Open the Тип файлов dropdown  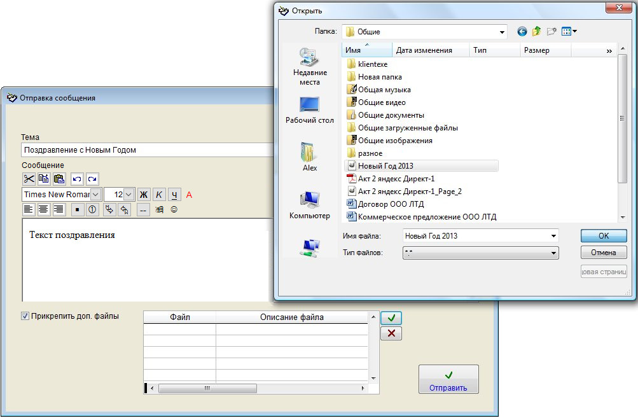click(553, 253)
